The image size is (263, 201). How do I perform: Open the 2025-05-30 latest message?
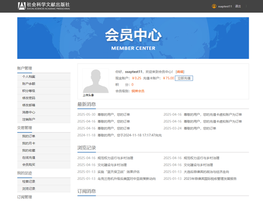tap(114, 115)
